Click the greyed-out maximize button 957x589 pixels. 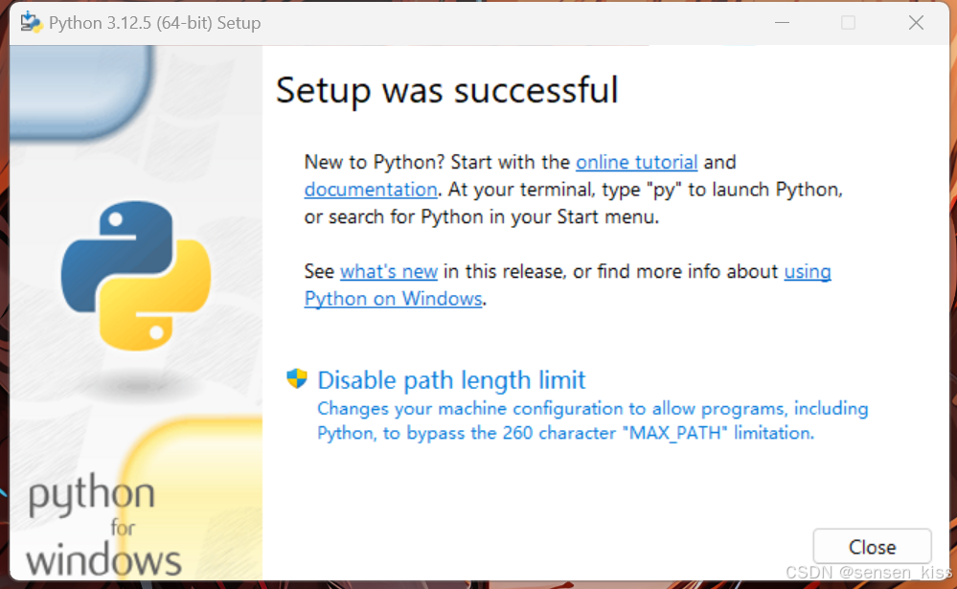click(x=848, y=23)
